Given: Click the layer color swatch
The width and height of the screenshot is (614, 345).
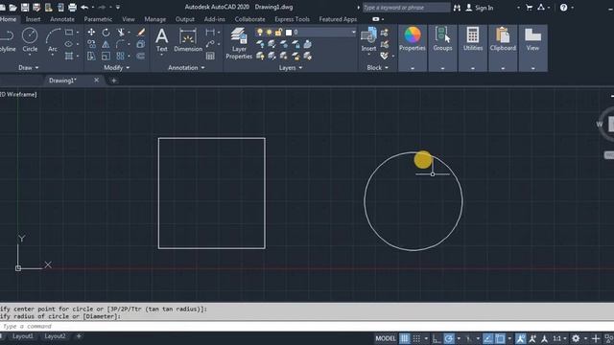Looking at the screenshot, I should click(x=289, y=32).
